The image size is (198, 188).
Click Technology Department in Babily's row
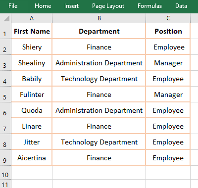click(x=99, y=79)
